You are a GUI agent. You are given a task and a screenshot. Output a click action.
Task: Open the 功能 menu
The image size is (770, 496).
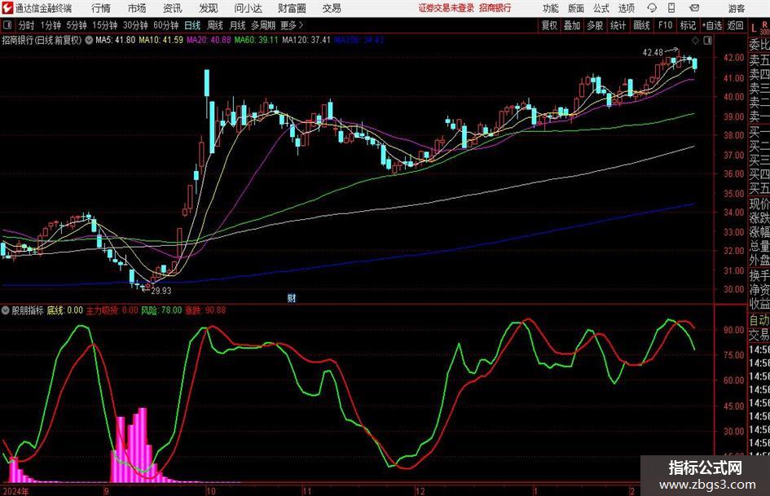[x=551, y=8]
